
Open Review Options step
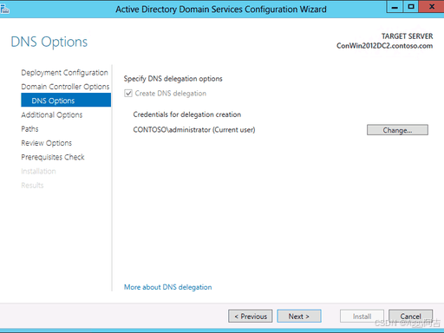coord(47,143)
